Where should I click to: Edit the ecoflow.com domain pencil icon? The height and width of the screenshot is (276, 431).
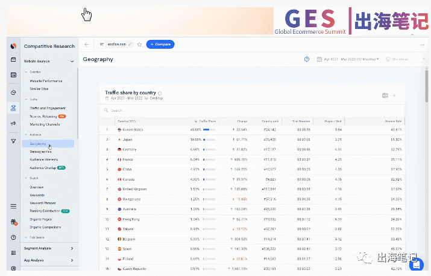click(130, 44)
